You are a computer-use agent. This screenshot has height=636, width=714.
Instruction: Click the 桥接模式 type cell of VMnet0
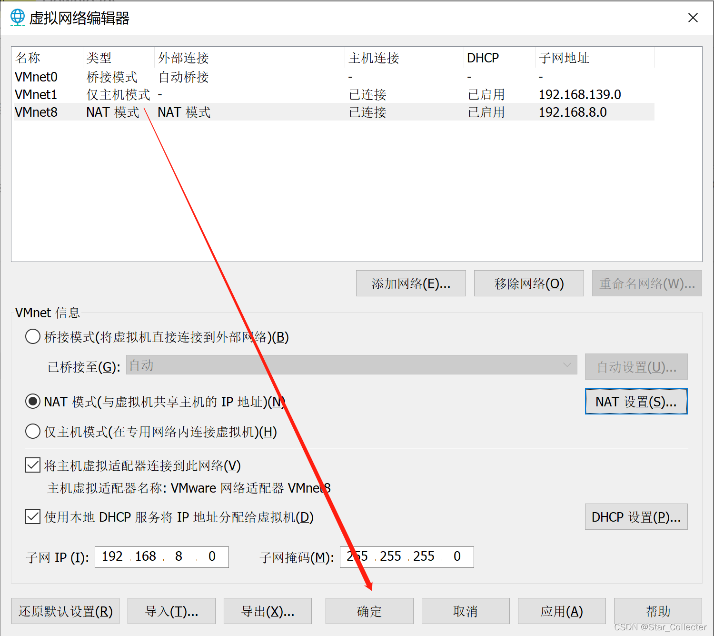112,77
